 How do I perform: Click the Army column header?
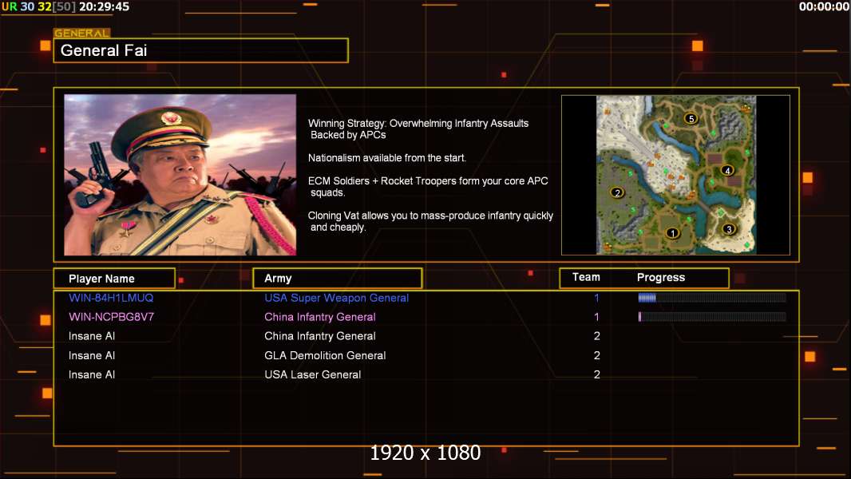(337, 279)
